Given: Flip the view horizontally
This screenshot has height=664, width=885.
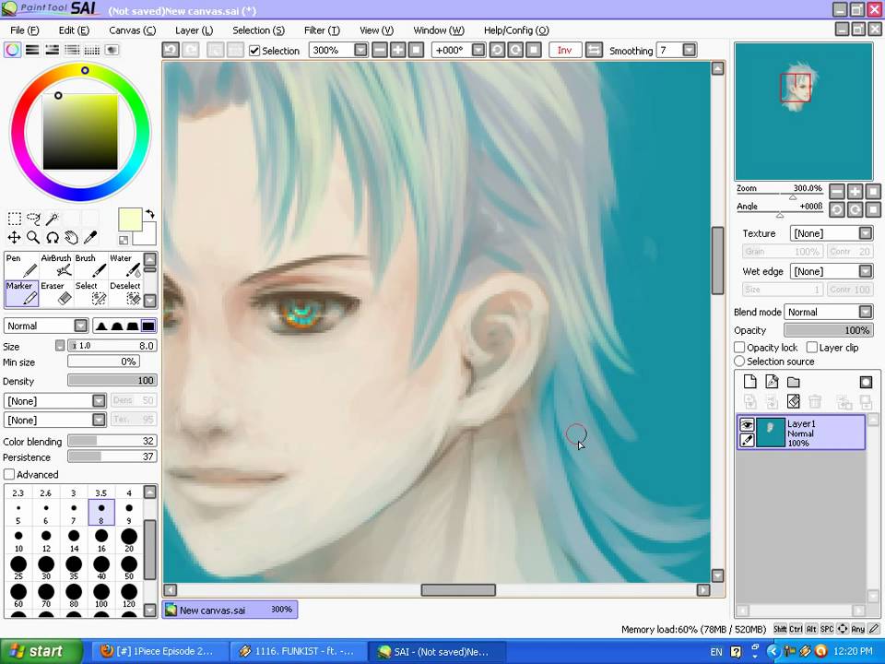Looking at the screenshot, I should (594, 50).
